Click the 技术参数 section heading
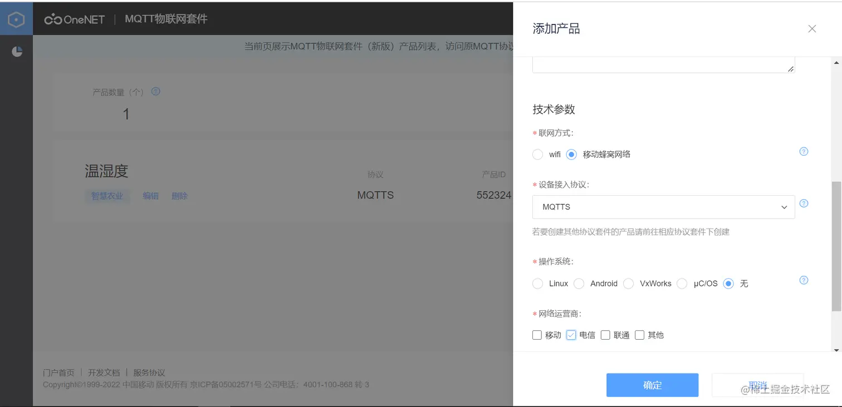842x407 pixels. click(554, 110)
